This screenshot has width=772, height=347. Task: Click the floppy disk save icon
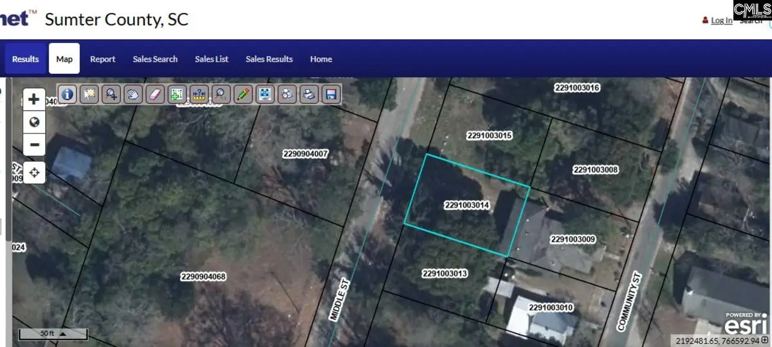pyautogui.click(x=331, y=94)
